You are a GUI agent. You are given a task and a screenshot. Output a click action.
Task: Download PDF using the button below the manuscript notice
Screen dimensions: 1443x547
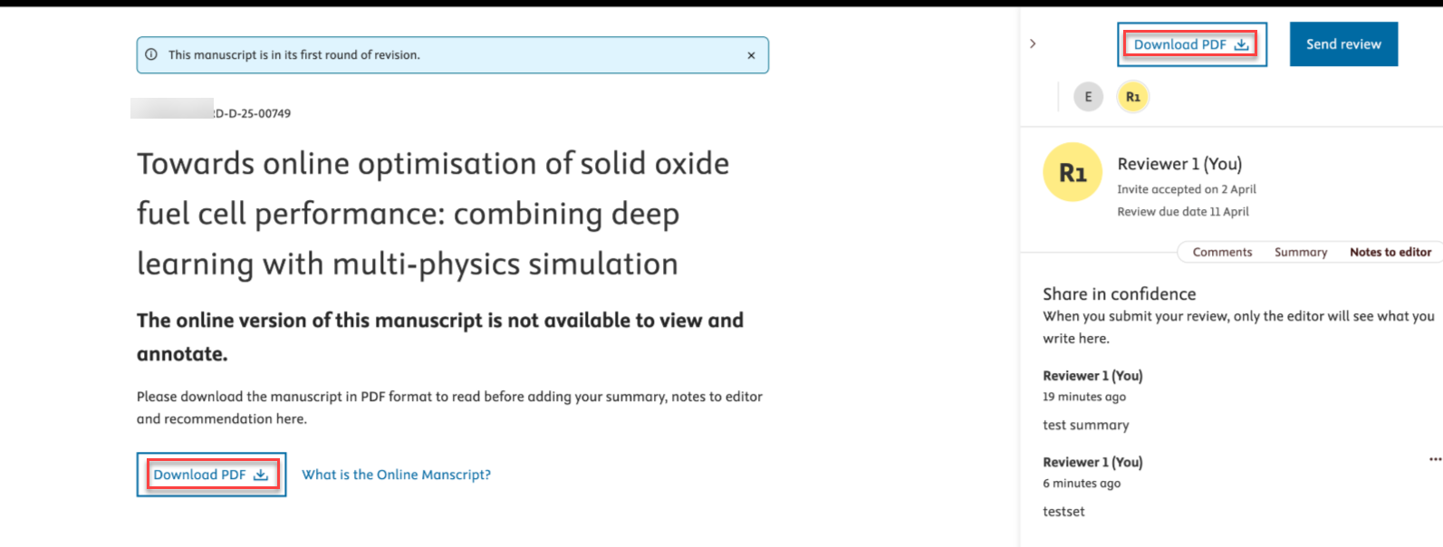coord(211,475)
